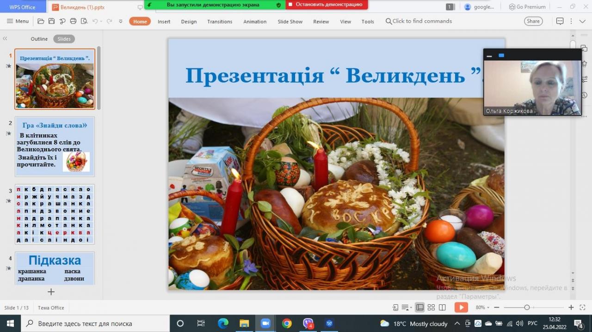592x332 pixels.
Task: Click the Print icon in quick toolbar
Action: pyautogui.click(x=73, y=21)
